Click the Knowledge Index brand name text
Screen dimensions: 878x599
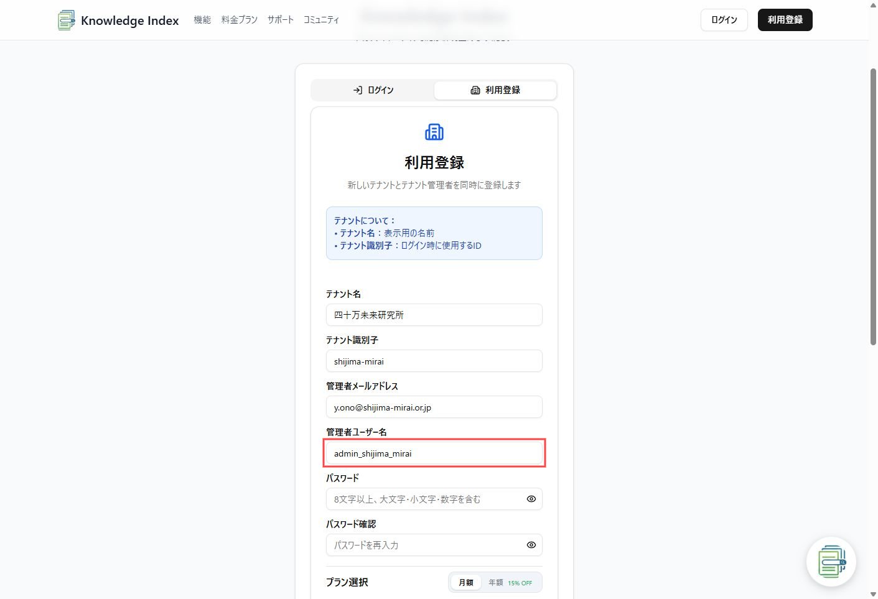coord(130,21)
